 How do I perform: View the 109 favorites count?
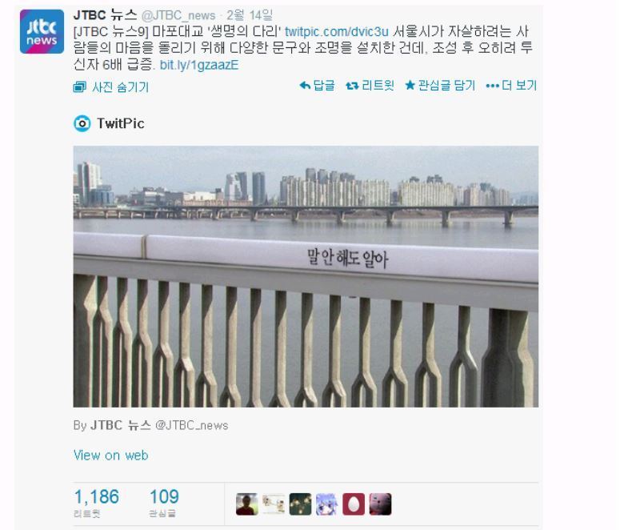pos(164,496)
